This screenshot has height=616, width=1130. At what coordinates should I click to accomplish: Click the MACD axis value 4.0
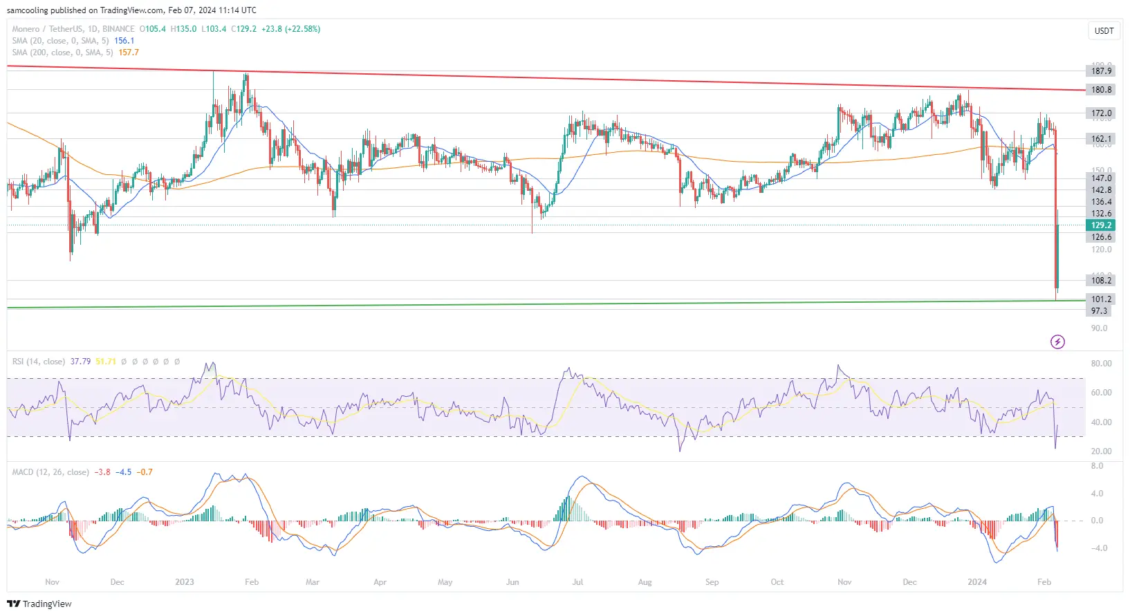1097,494
